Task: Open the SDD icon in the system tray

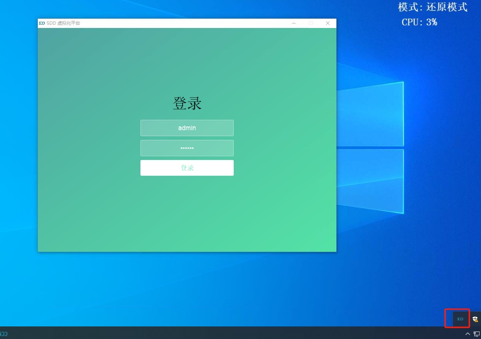Action: 460,319
